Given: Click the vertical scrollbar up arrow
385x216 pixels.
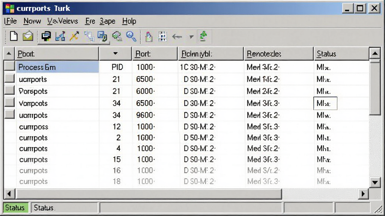Looking at the screenshot, I should pyautogui.click(x=375, y=53).
